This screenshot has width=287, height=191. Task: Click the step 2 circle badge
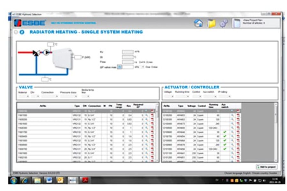click(x=22, y=32)
